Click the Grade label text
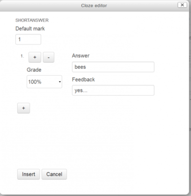Image resolution: width=191 pixels, height=196 pixels. tap(34, 70)
